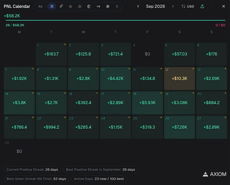The image size is (230, 185).
Task: Open day 22 cell showing +$994.2
Action: [51, 127]
